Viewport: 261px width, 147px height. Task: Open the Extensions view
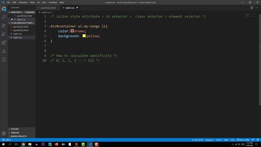pos(4,42)
